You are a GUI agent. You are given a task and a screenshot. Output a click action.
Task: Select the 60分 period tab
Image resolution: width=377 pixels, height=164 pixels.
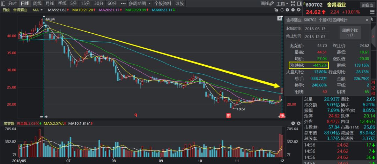tap(112, 3)
